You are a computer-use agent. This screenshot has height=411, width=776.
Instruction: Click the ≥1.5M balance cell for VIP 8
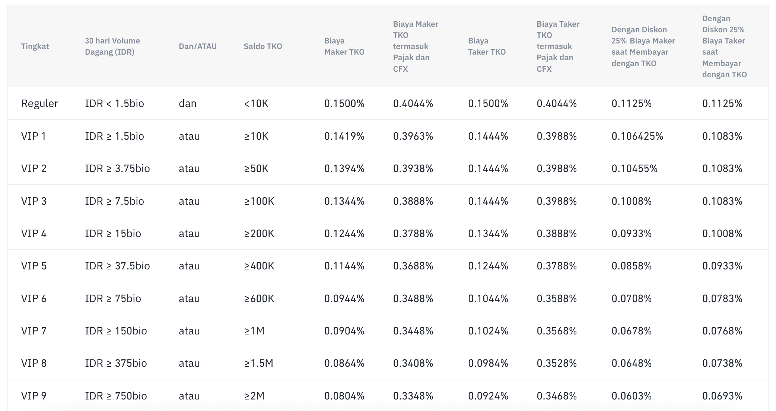point(259,363)
